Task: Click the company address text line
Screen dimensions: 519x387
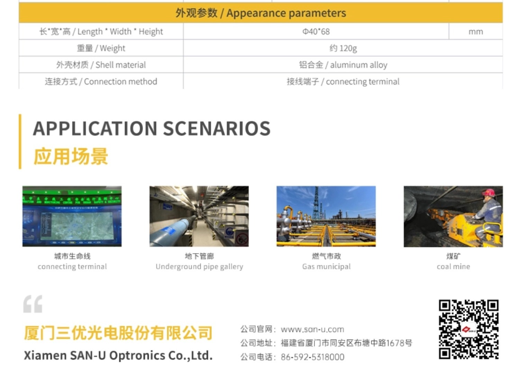Action: click(346, 343)
